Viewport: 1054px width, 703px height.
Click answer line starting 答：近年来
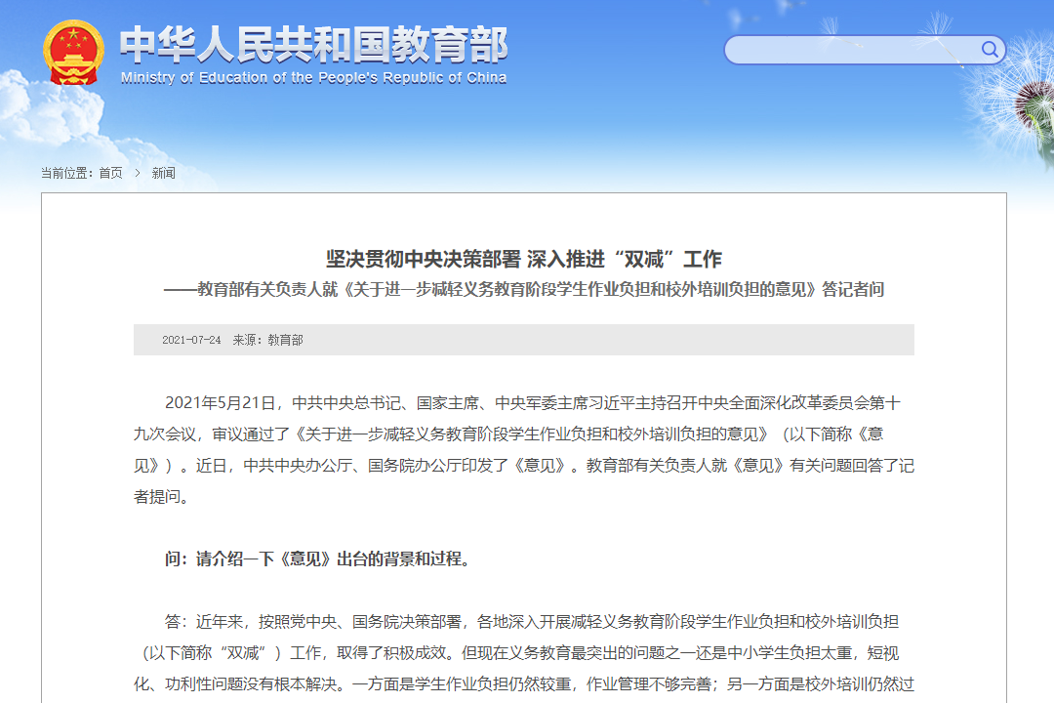point(532,622)
